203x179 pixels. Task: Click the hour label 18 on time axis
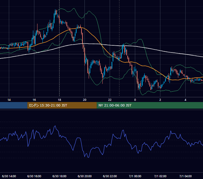click(x=59, y=100)
